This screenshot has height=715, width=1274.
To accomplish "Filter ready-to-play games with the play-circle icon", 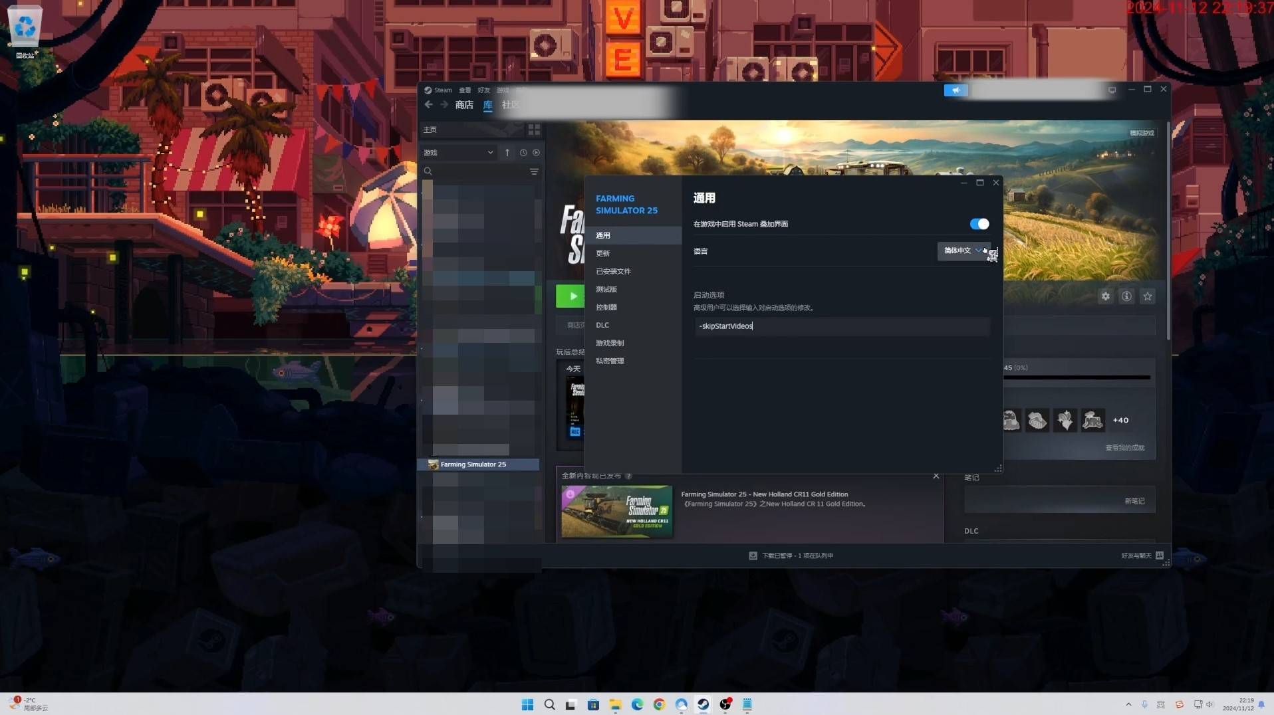I will click(536, 153).
